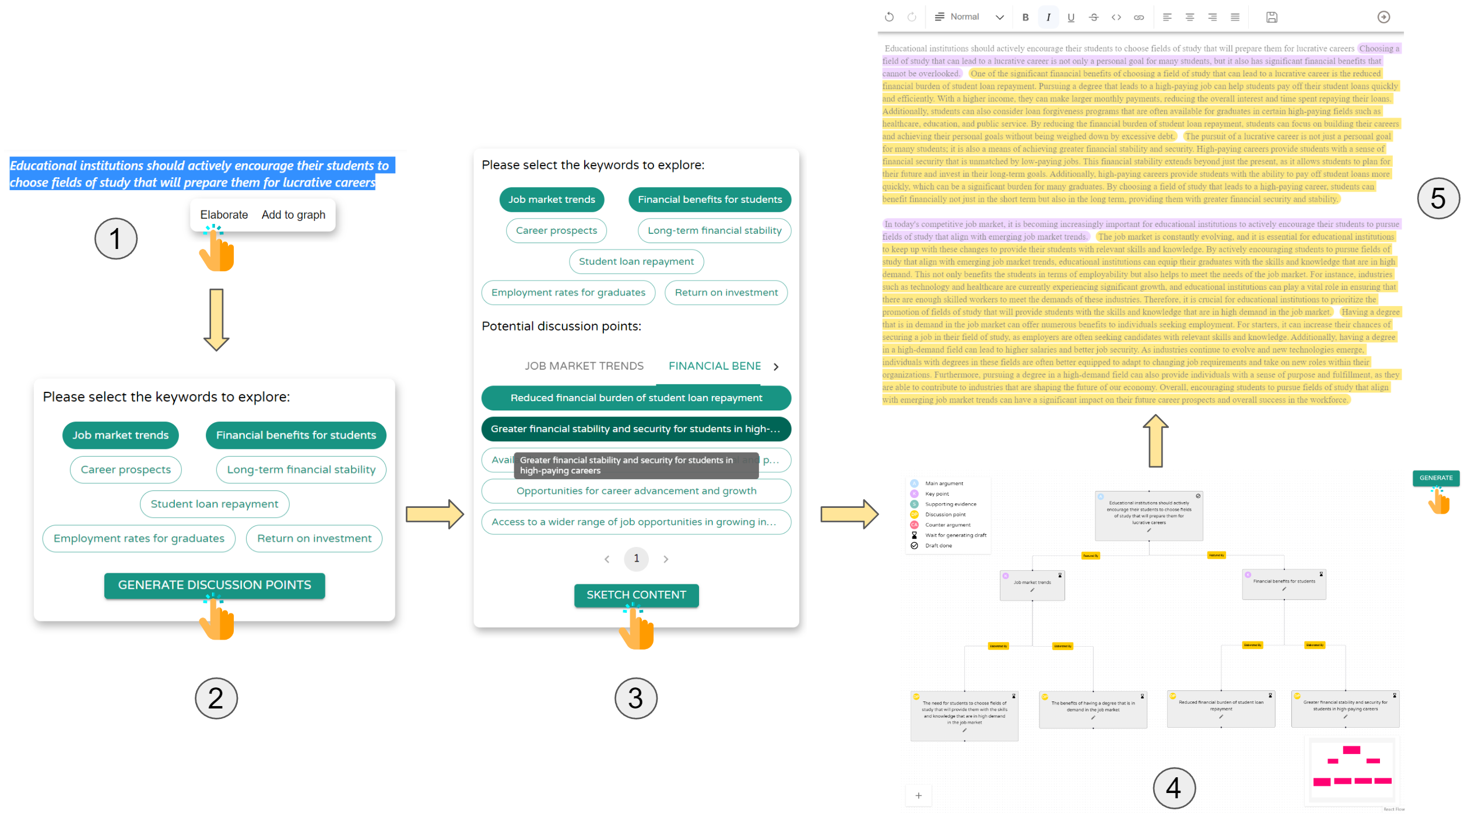Select Greater financial stability discussion point chip

point(636,429)
